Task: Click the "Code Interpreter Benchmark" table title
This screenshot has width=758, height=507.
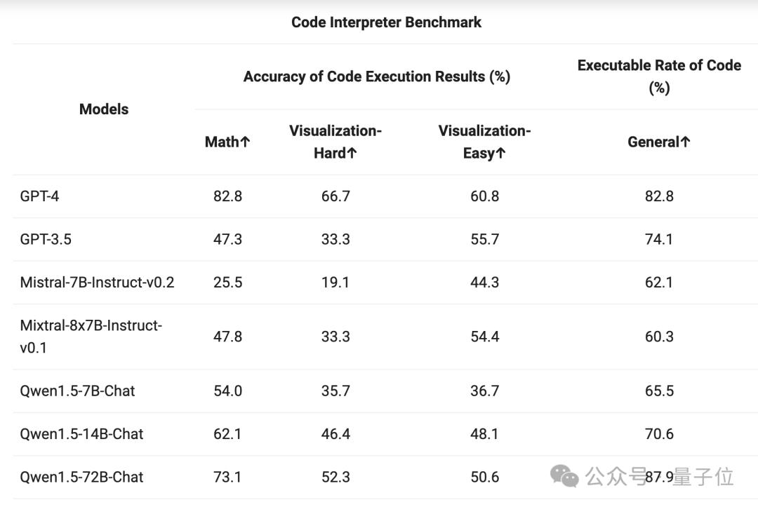Action: tap(386, 22)
